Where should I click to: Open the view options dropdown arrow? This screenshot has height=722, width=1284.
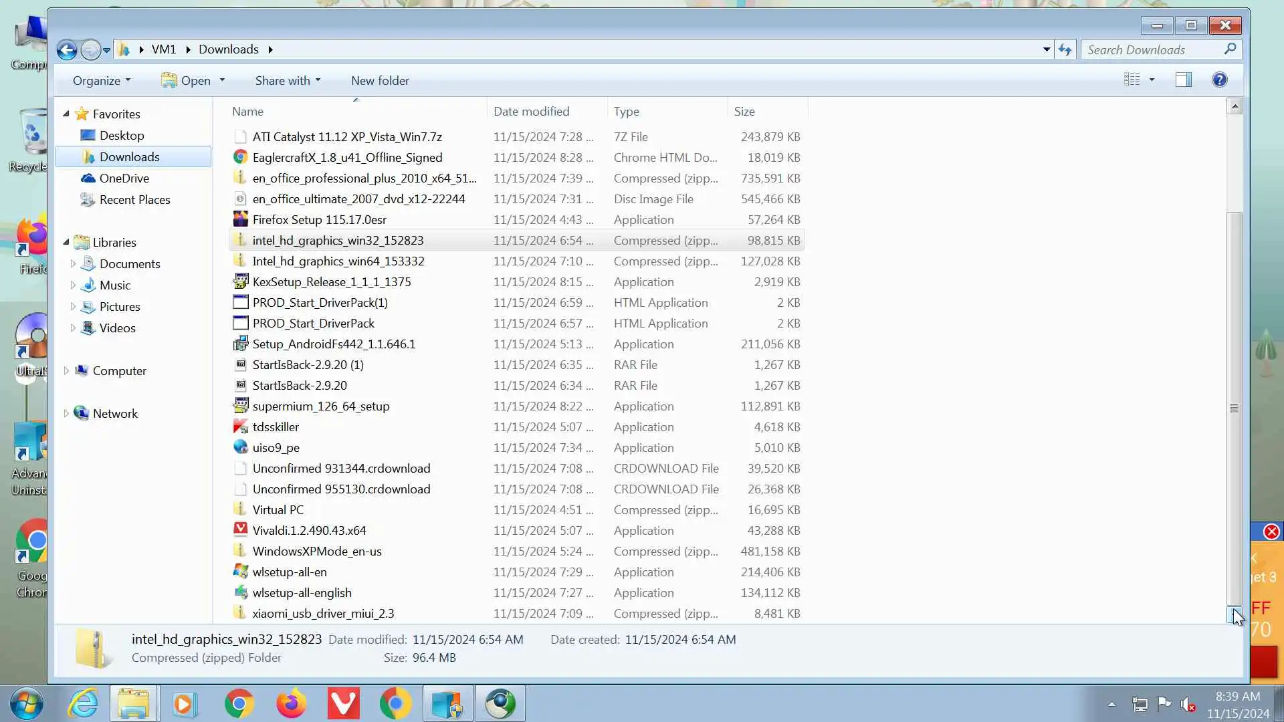point(1152,80)
